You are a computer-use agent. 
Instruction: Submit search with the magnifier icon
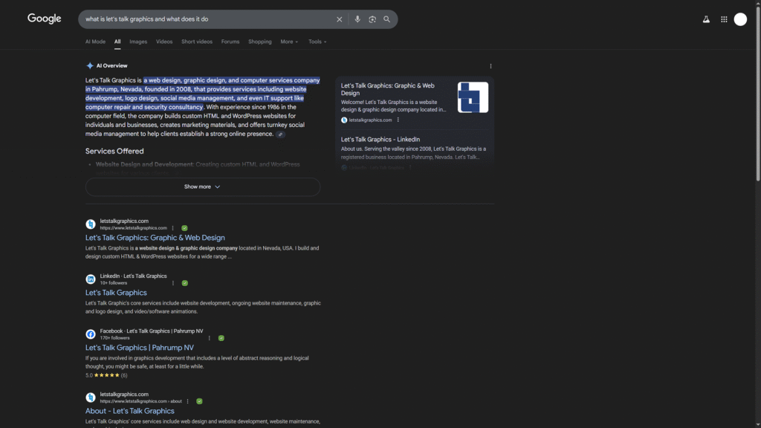coord(386,19)
